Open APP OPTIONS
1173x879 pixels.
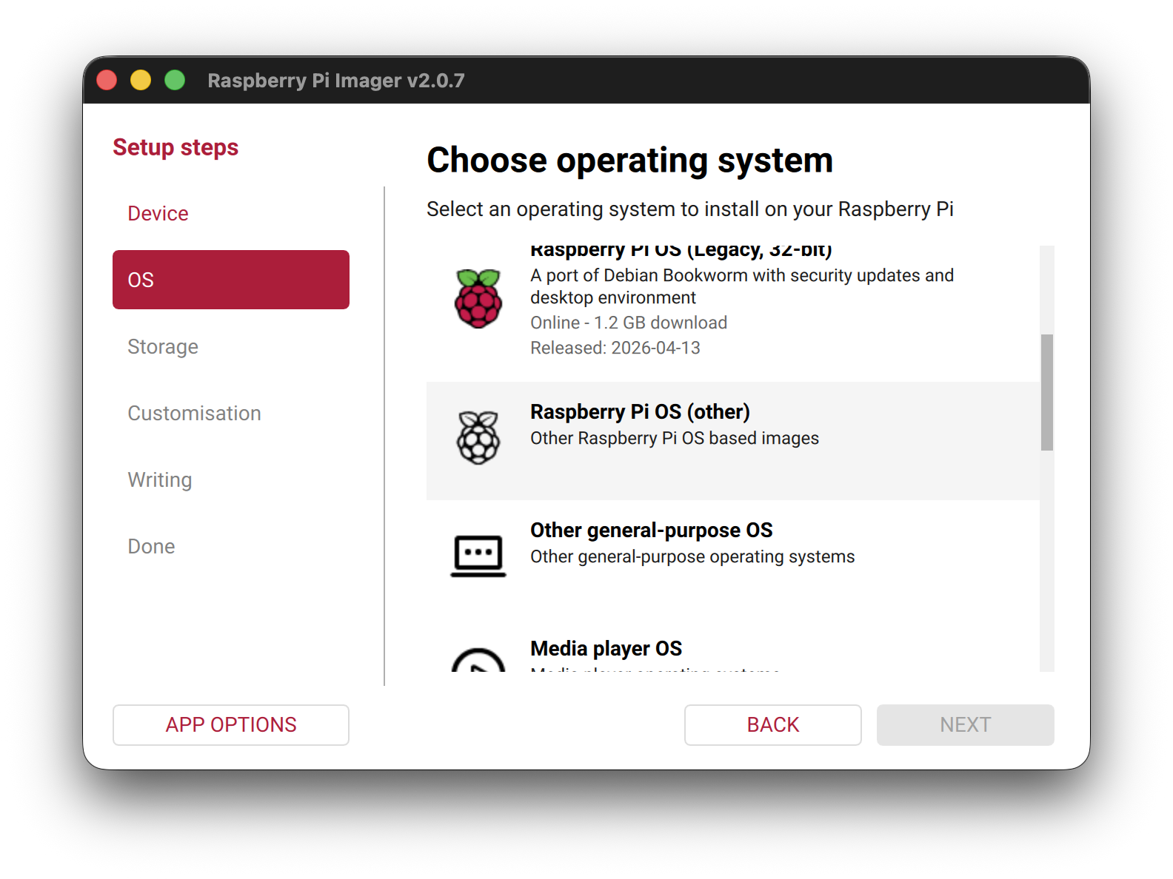pos(231,725)
